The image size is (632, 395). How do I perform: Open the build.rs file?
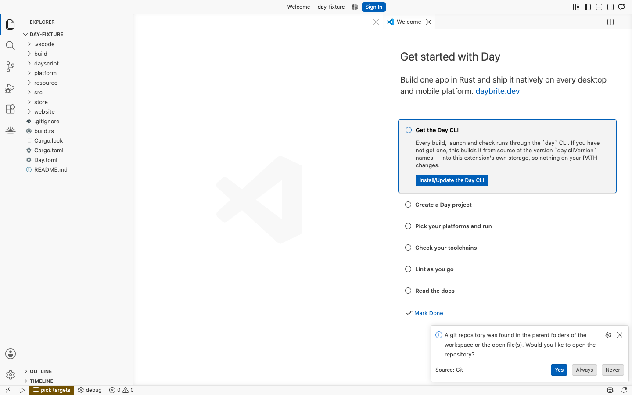click(77, 131)
